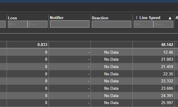The height and width of the screenshot is (107, 178).
Task: Click the Loss value in the 25.997 row
Action: point(46,103)
